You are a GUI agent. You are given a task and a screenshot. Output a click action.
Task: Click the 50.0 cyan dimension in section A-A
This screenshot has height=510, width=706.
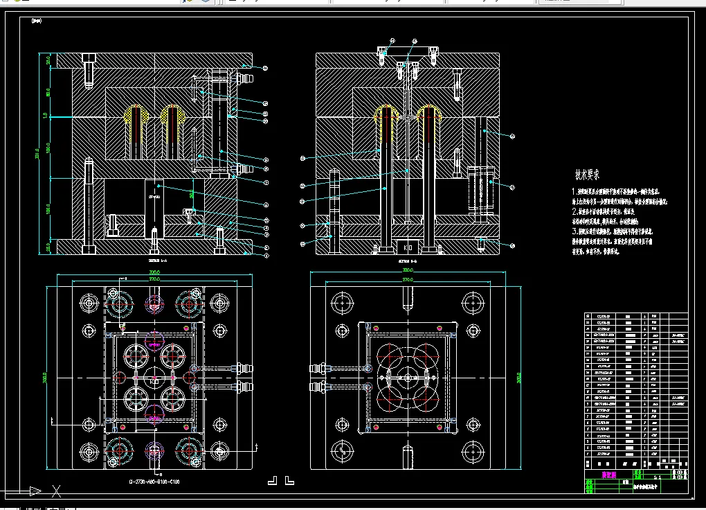[191, 194]
